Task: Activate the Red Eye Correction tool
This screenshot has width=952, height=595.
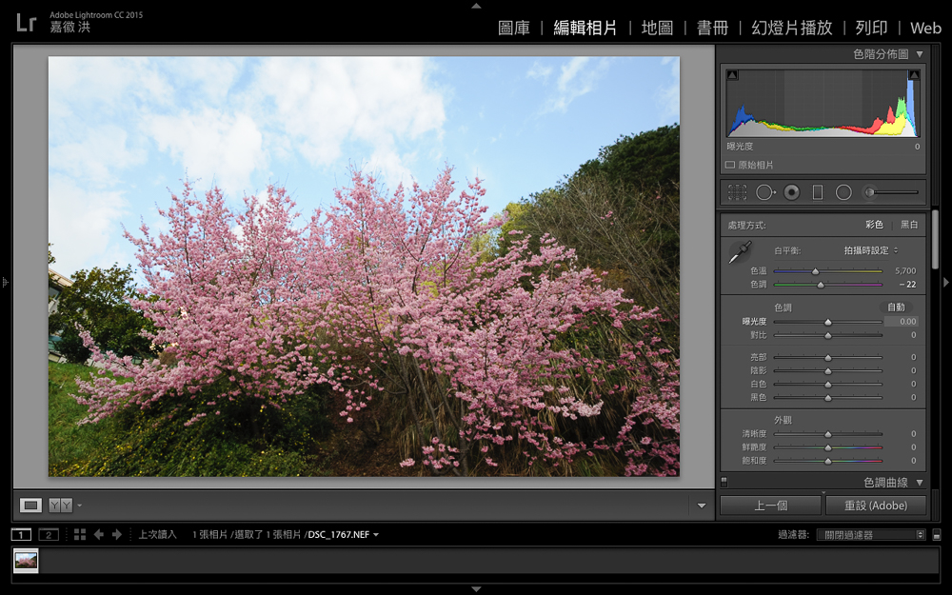Action: pos(791,192)
